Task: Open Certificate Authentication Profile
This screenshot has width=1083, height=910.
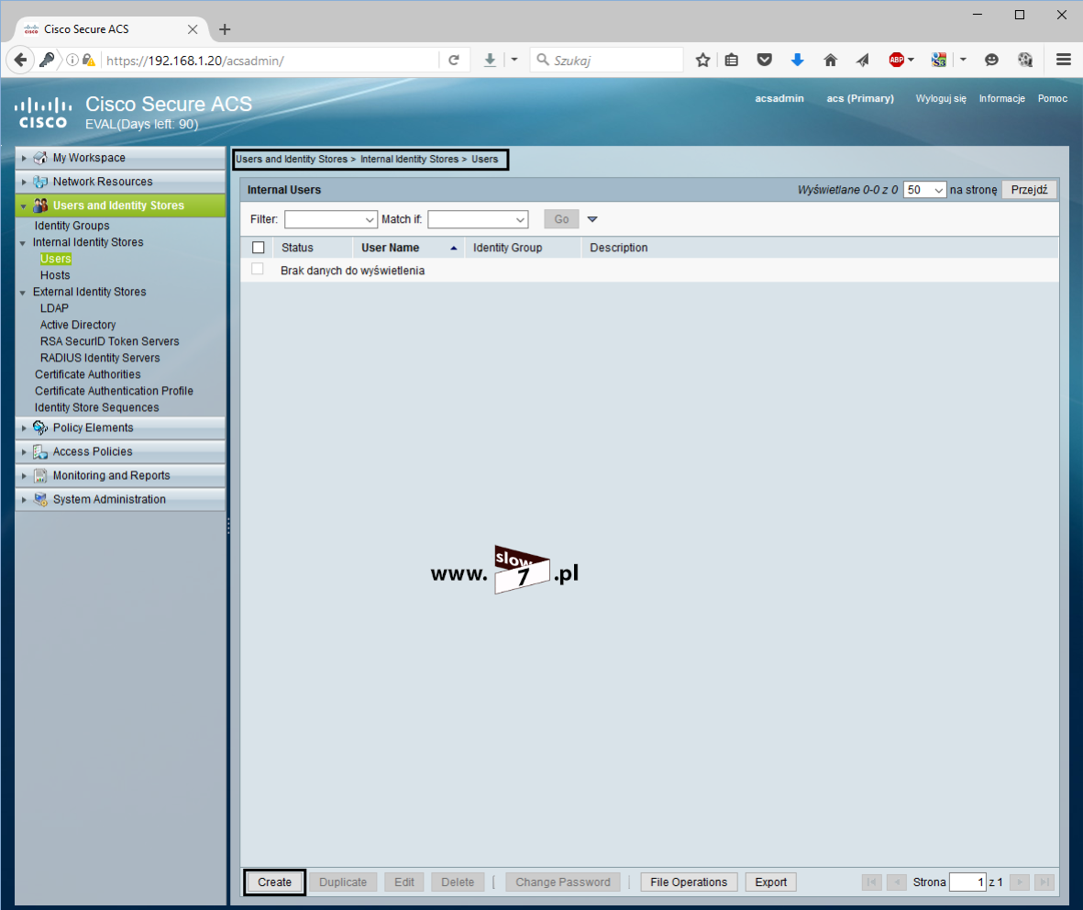Action: point(114,391)
